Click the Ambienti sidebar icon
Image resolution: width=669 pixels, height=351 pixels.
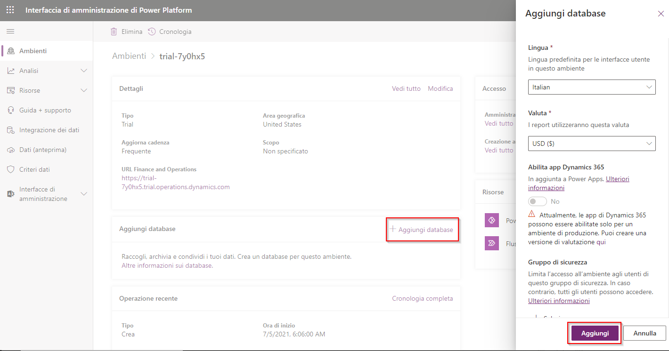point(11,51)
